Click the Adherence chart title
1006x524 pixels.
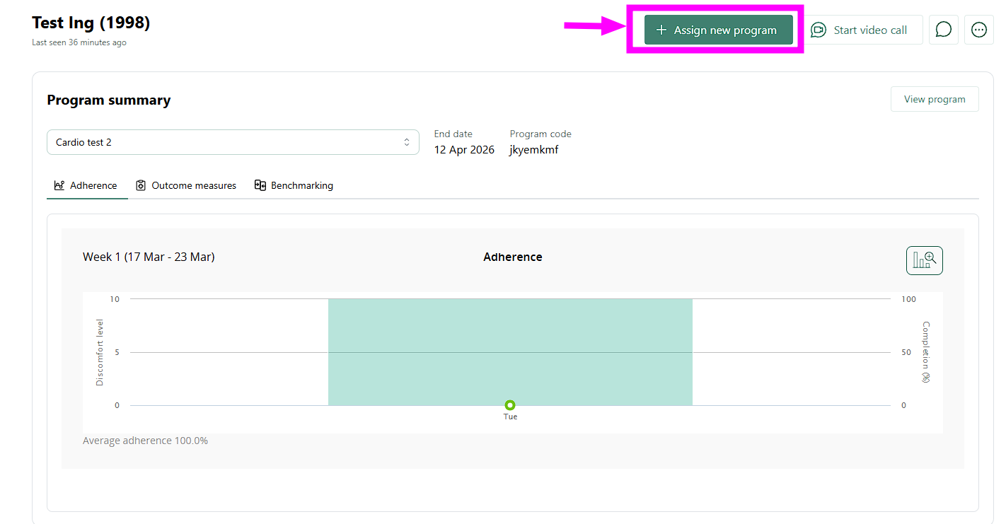[x=513, y=257]
